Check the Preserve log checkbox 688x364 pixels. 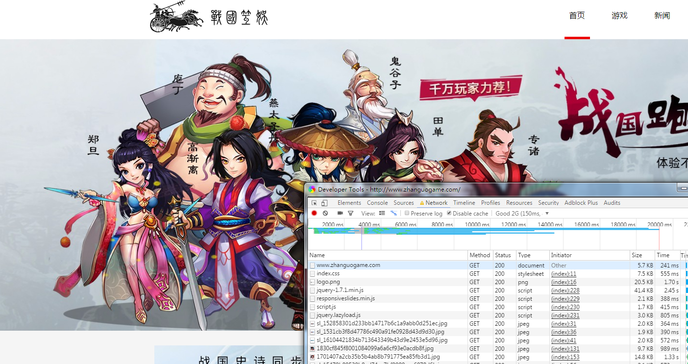407,213
